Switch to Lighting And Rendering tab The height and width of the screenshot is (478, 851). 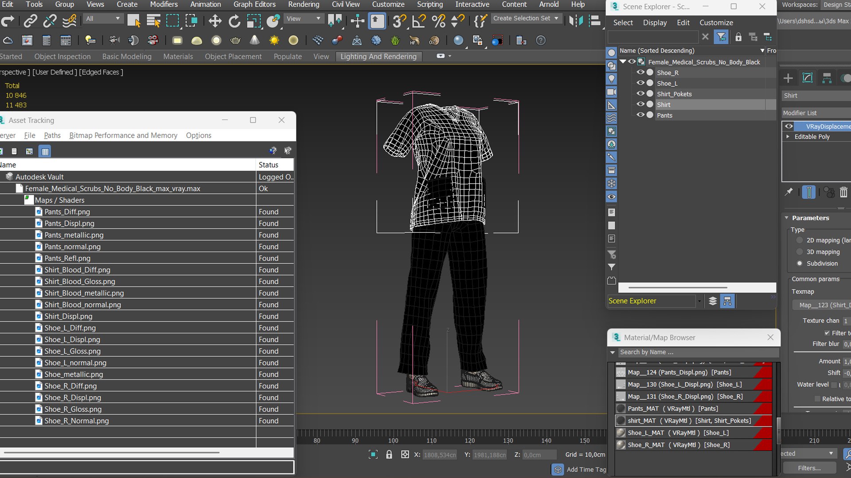(x=379, y=57)
